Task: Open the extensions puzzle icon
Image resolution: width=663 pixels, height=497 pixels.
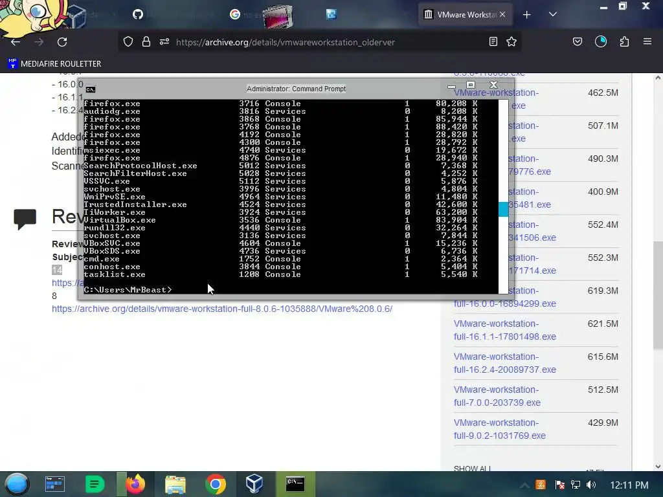Action: 624,41
